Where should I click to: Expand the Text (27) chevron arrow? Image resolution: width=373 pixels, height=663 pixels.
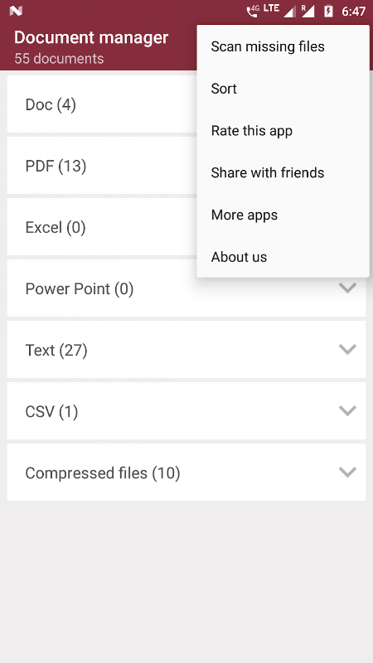[347, 350]
